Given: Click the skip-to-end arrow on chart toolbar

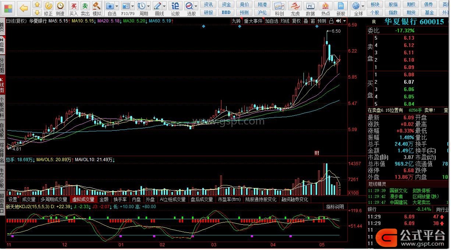Looking at the screenshot, I should click(x=339, y=21).
